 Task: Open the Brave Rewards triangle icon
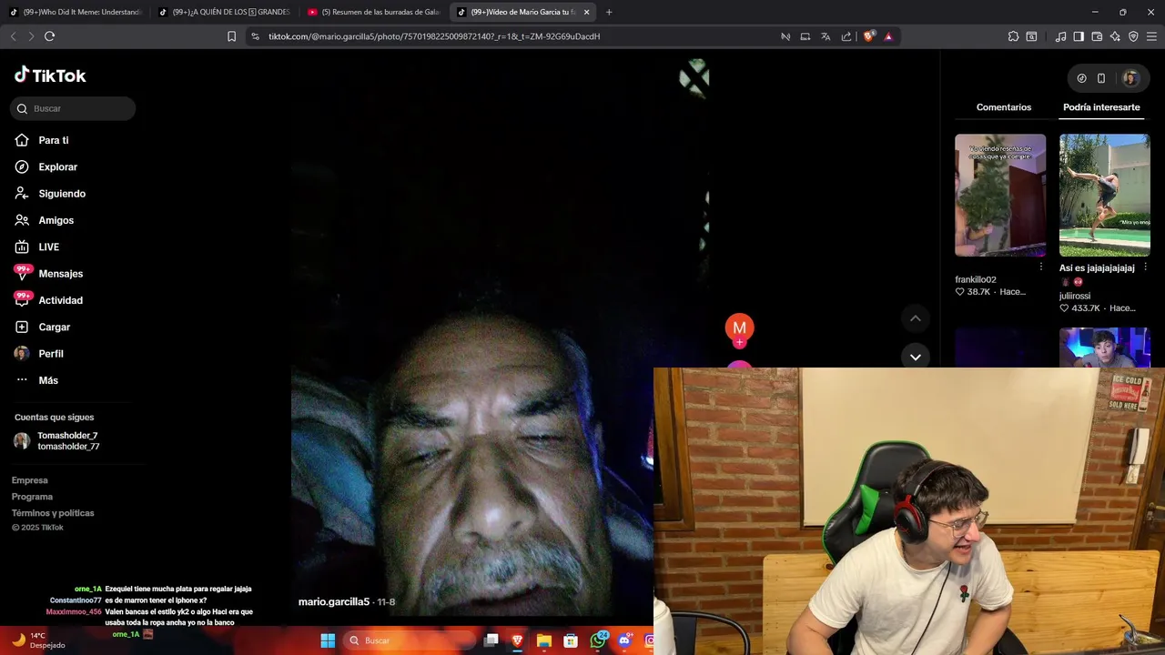[x=888, y=36]
